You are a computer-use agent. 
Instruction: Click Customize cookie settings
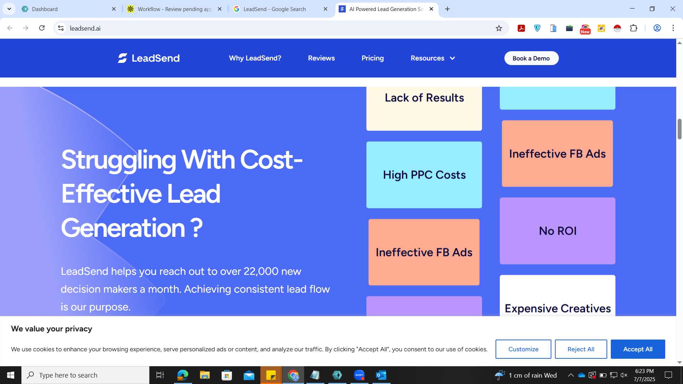523,349
